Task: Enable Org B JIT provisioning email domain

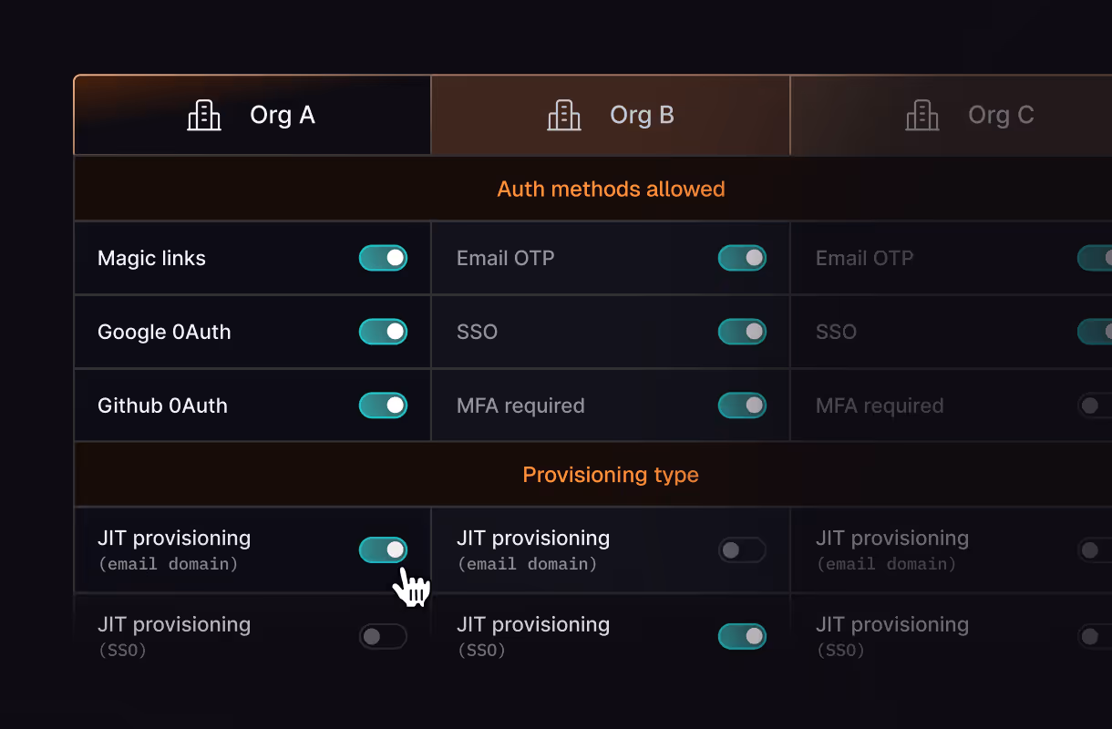Action: pos(742,549)
